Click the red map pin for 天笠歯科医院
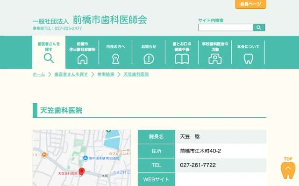Image resolution: width=299 pixels, height=186 pixels. 82,172
